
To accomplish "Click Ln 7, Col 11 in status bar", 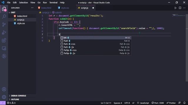I will coord(106,103).
